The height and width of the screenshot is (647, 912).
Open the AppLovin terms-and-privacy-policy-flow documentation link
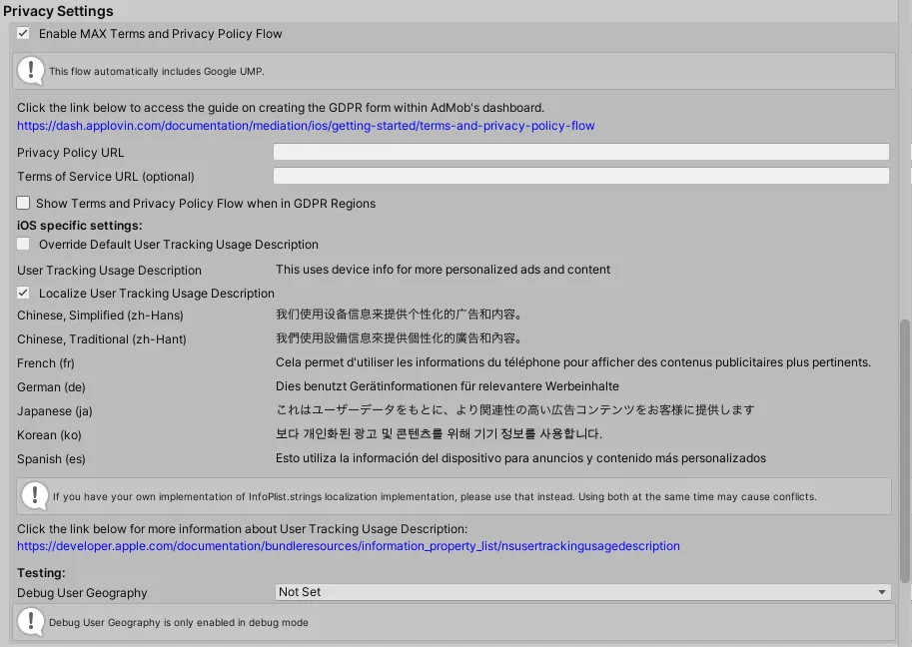(x=306, y=125)
